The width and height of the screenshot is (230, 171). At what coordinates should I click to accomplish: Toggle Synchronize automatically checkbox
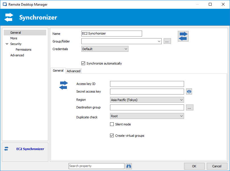83,63
